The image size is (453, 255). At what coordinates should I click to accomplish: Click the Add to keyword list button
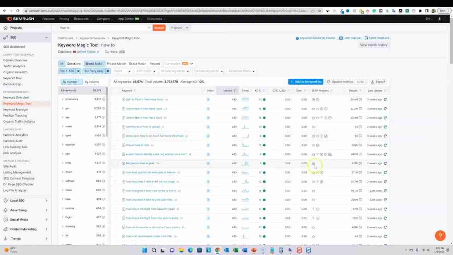pos(305,81)
